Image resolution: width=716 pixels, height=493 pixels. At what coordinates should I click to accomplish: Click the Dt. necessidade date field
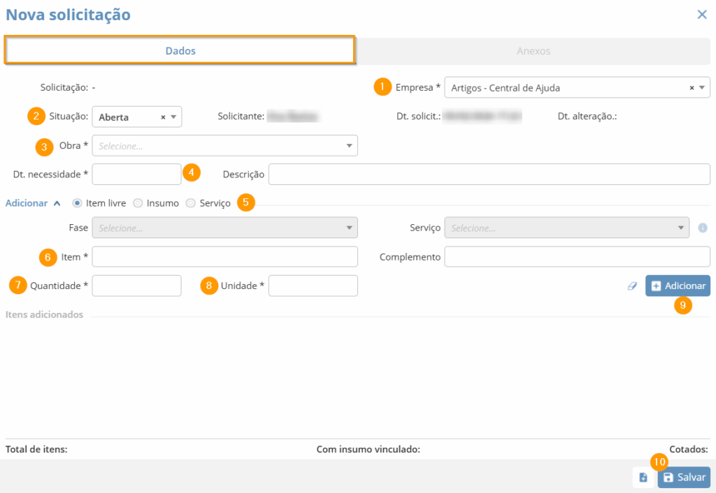(136, 175)
